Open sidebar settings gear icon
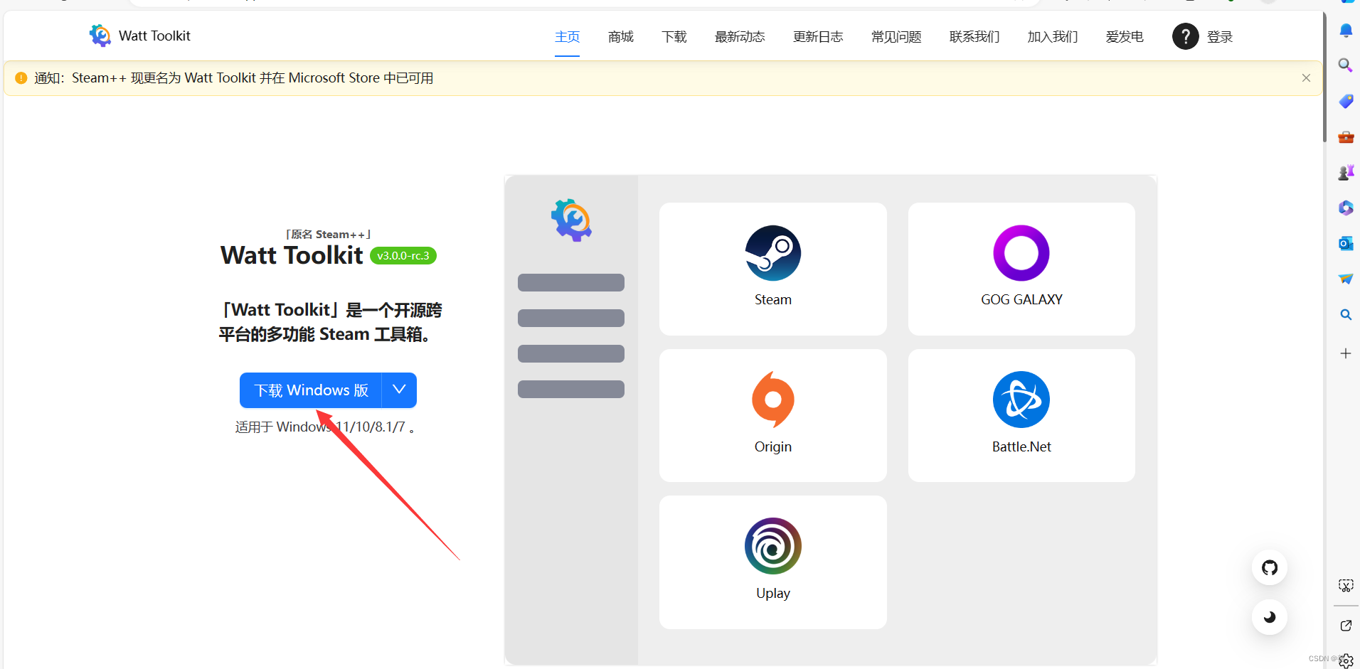 coord(1346,661)
